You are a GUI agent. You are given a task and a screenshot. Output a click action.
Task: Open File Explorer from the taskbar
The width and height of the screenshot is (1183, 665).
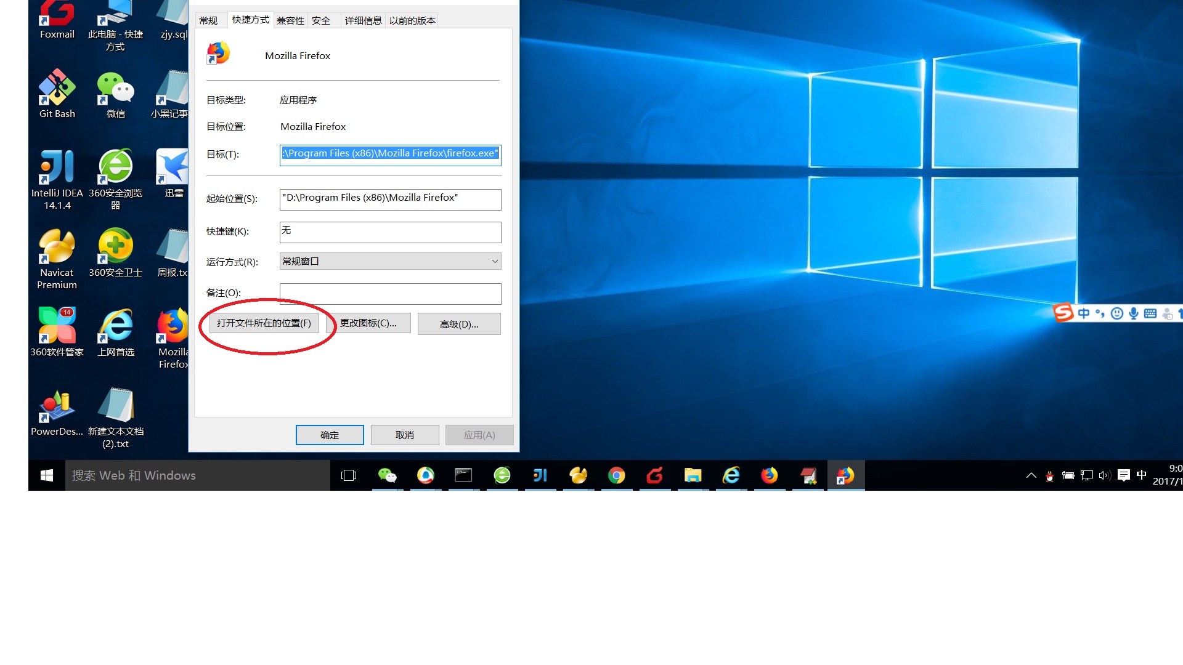[693, 475]
